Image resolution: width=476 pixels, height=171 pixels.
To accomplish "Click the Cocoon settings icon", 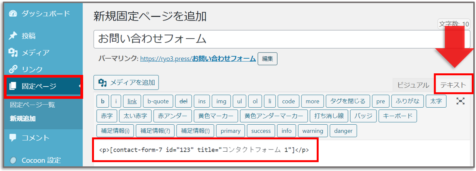I will (13, 160).
